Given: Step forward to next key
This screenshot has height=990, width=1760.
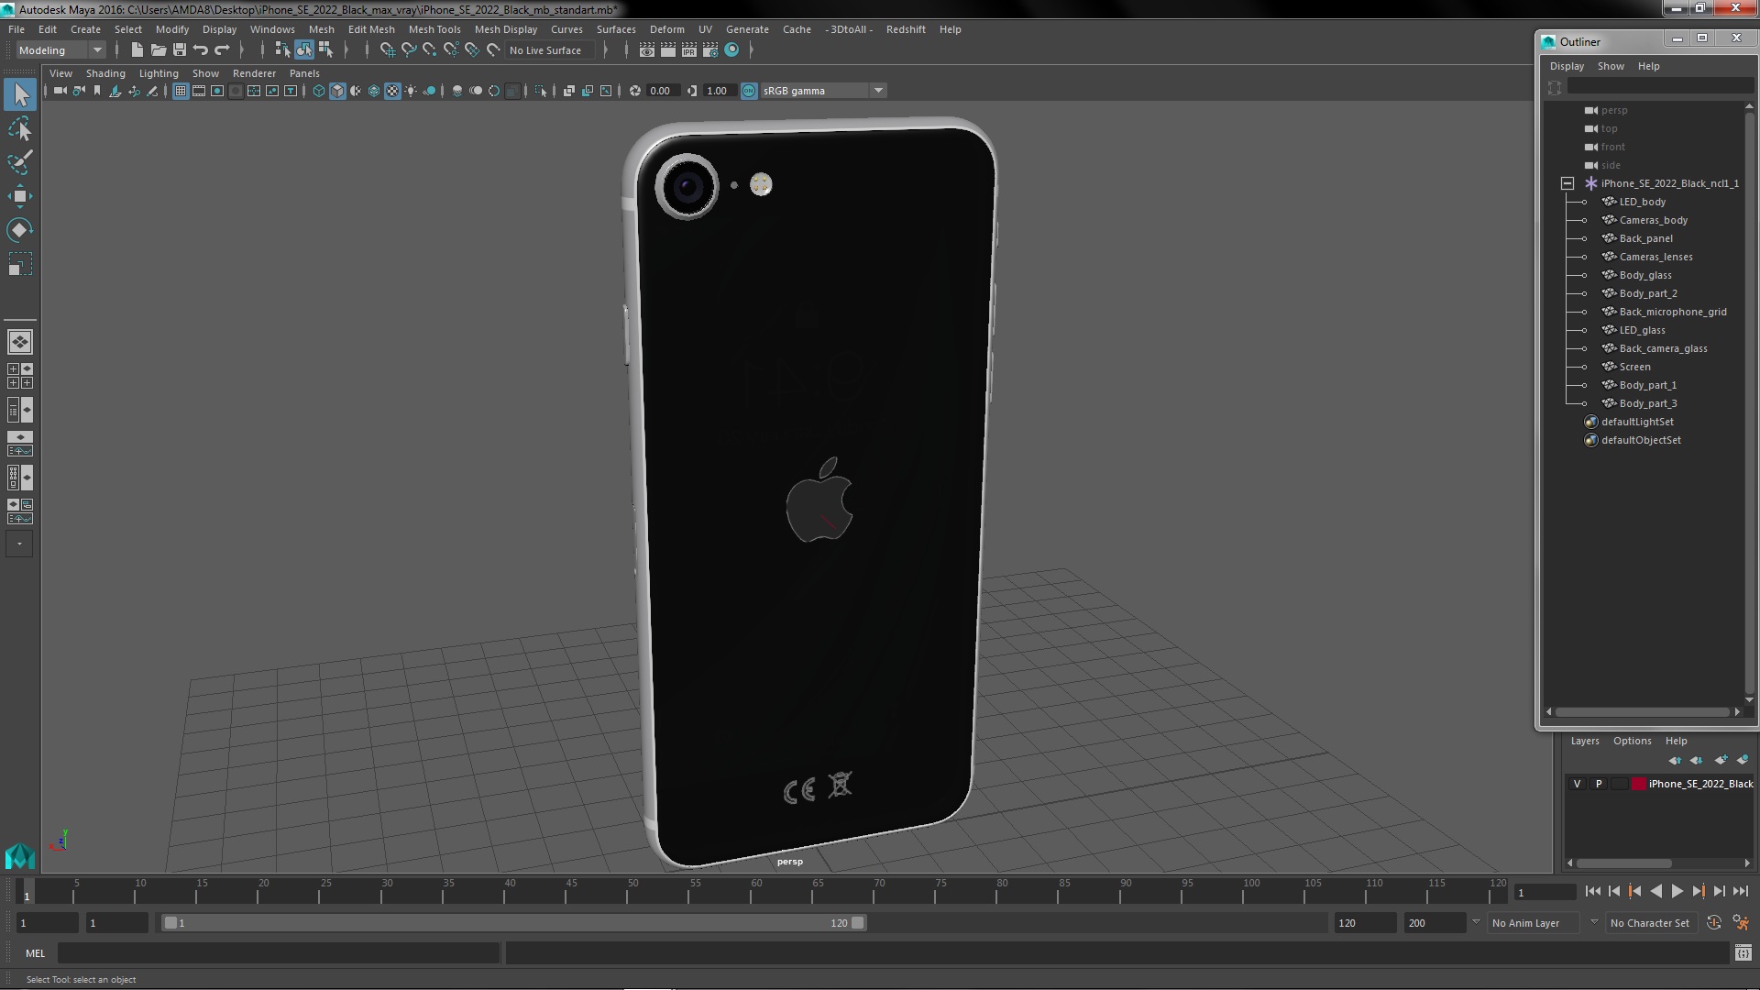Looking at the screenshot, I should tap(1698, 891).
